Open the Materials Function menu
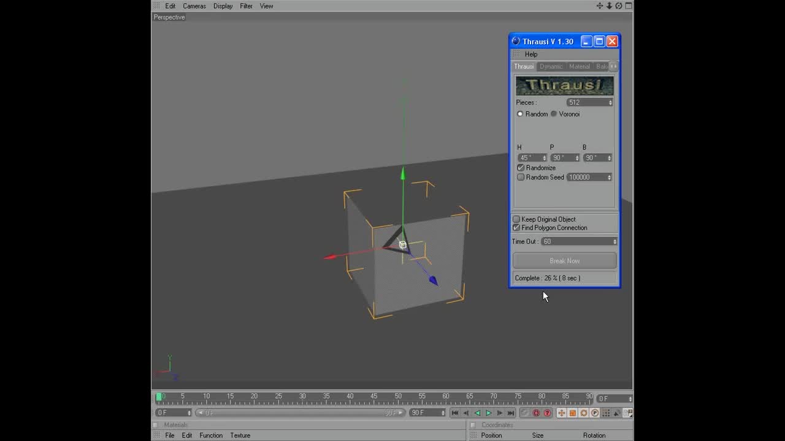This screenshot has height=441, width=785. click(211, 435)
